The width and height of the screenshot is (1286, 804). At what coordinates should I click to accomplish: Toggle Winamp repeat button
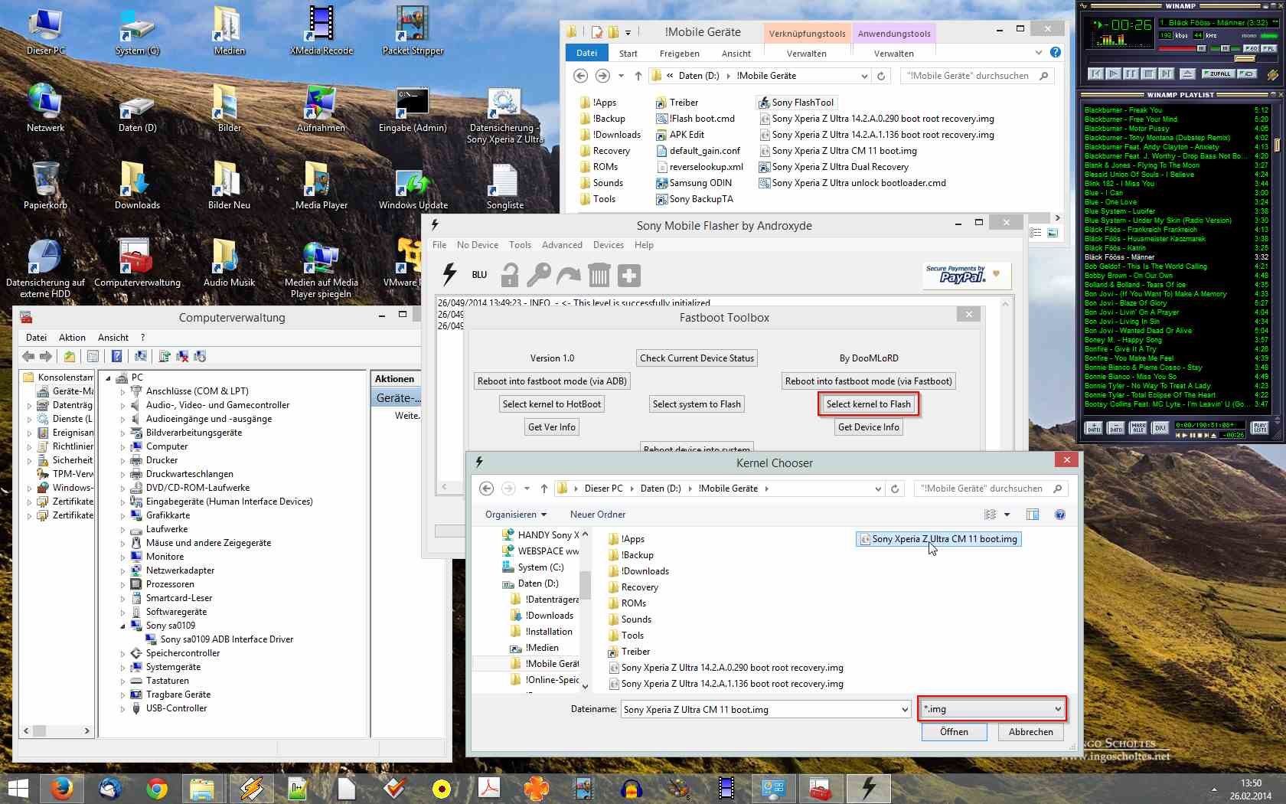tap(1247, 74)
